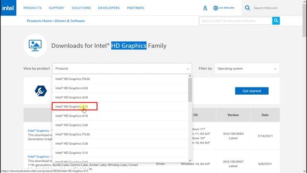Open the Solutions menu
The height and width of the screenshot is (173, 307).
[81, 8]
